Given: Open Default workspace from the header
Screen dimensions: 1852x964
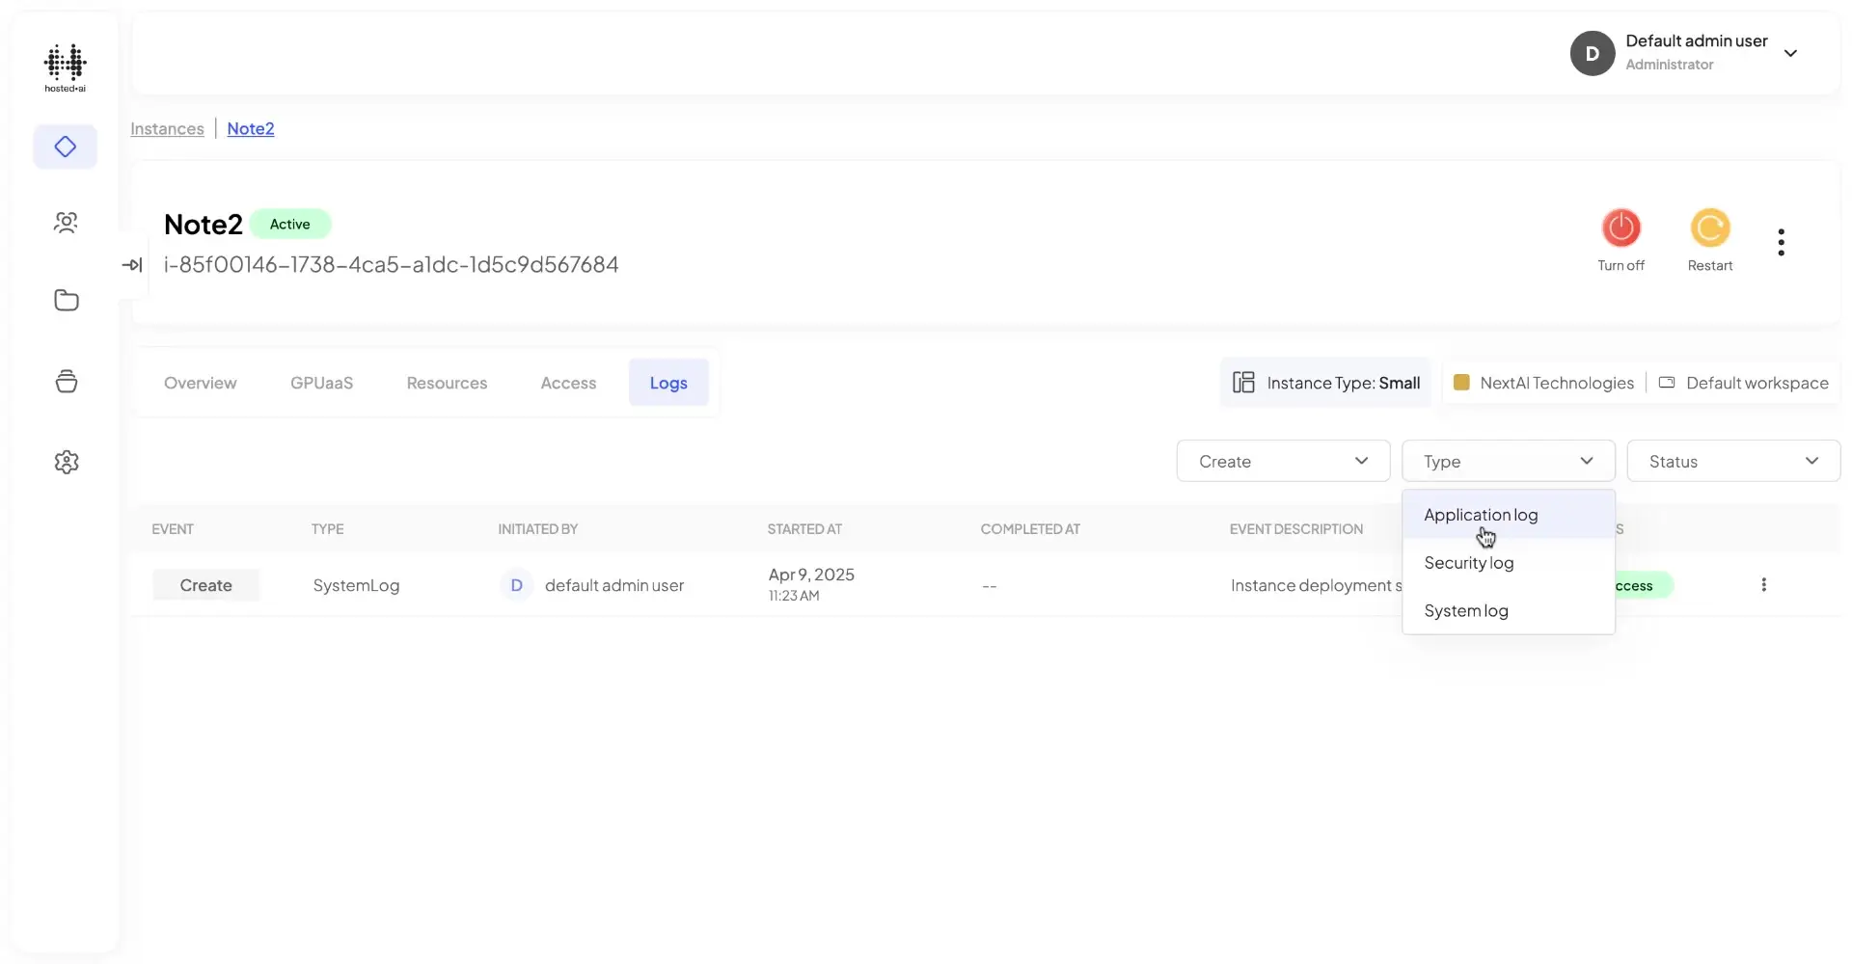Looking at the screenshot, I should pyautogui.click(x=1757, y=383).
